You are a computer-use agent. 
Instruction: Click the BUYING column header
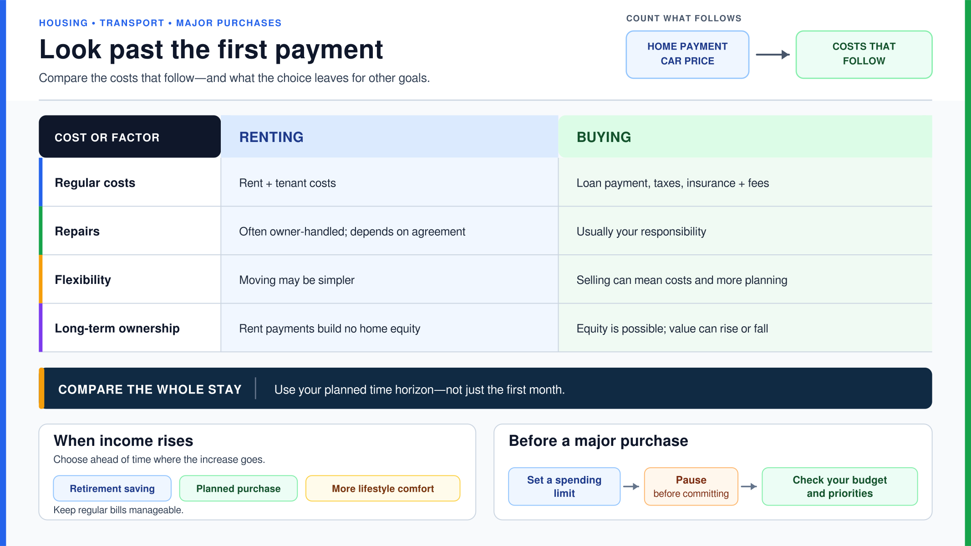tap(745, 136)
